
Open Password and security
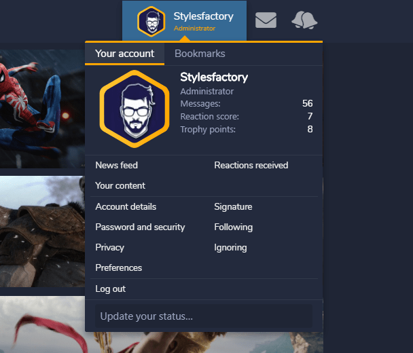[x=140, y=227]
